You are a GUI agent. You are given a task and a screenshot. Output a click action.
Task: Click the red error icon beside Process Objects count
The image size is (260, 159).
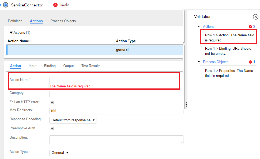250,62
